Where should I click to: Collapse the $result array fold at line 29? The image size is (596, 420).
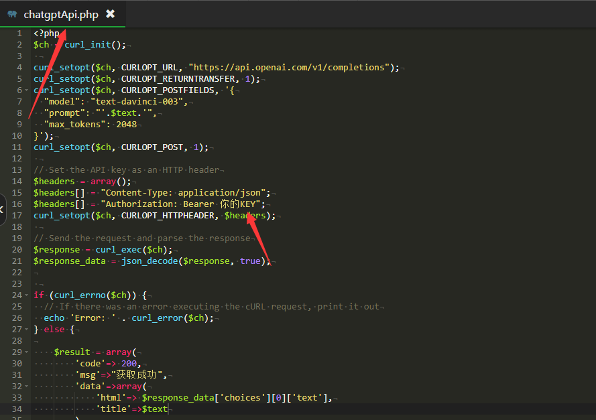[26, 352]
